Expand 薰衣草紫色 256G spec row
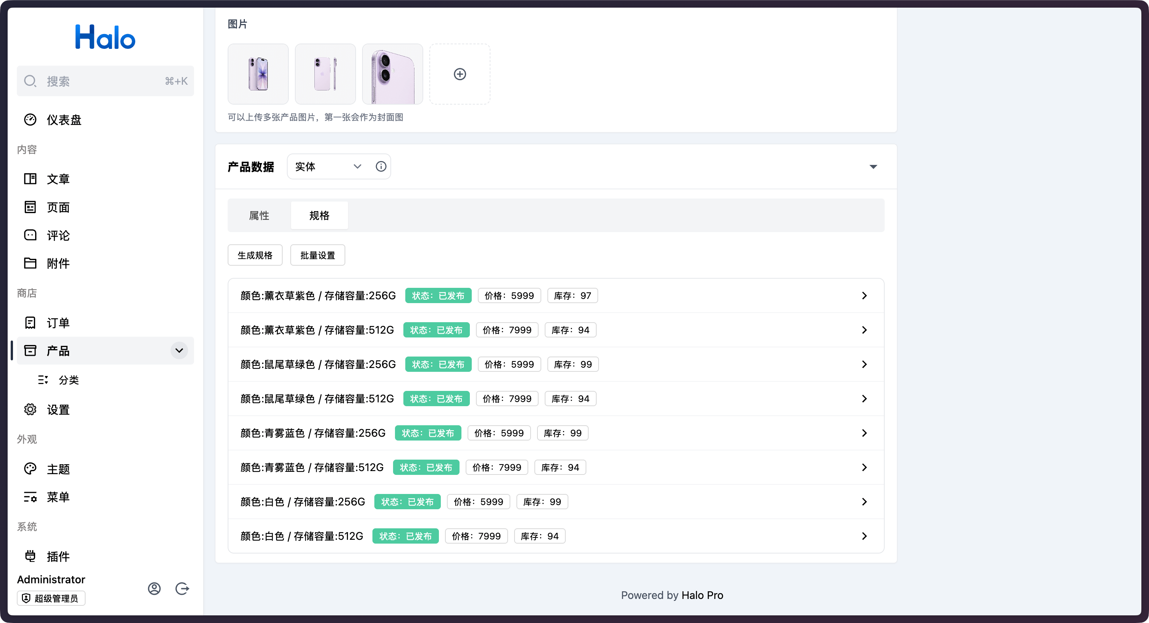This screenshot has height=623, width=1149. click(864, 295)
